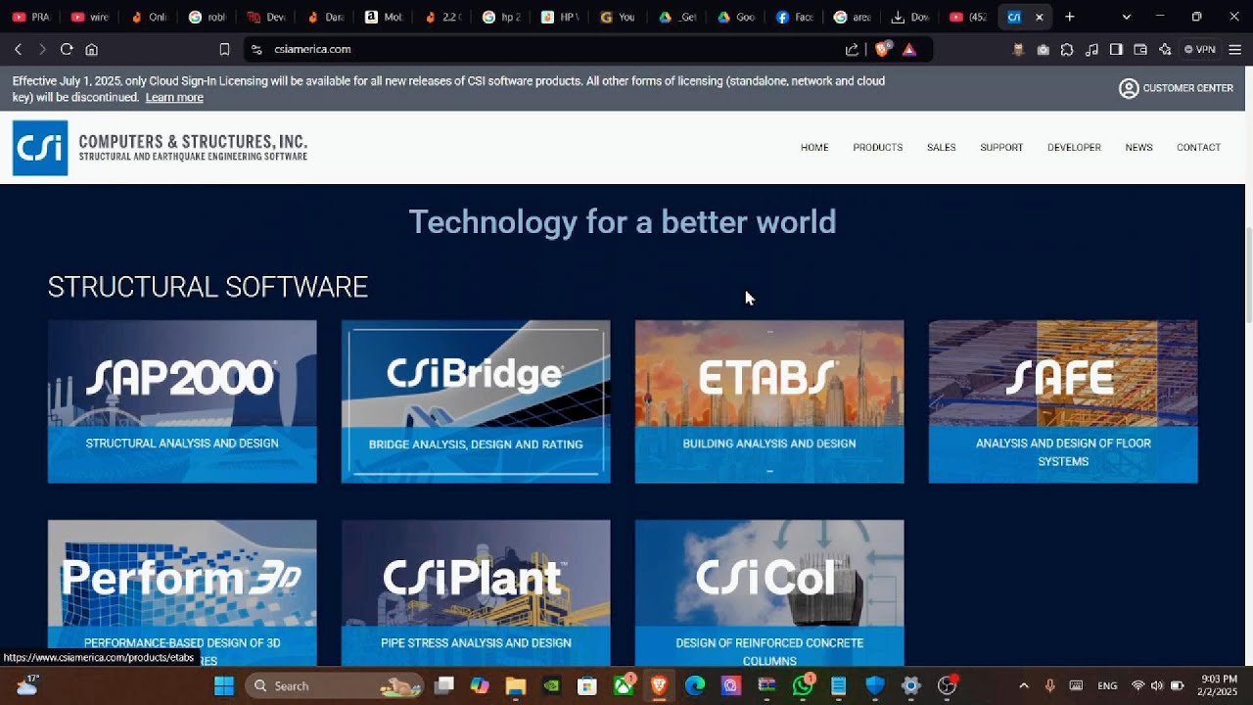
Task: Open taskbar clock showing 9:03 PM
Action: click(1218, 685)
